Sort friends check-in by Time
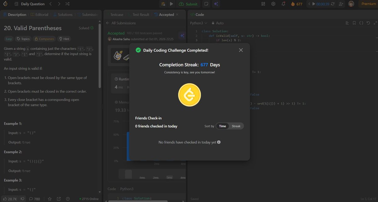Screen dimensions: 378x202 (x=222, y=126)
